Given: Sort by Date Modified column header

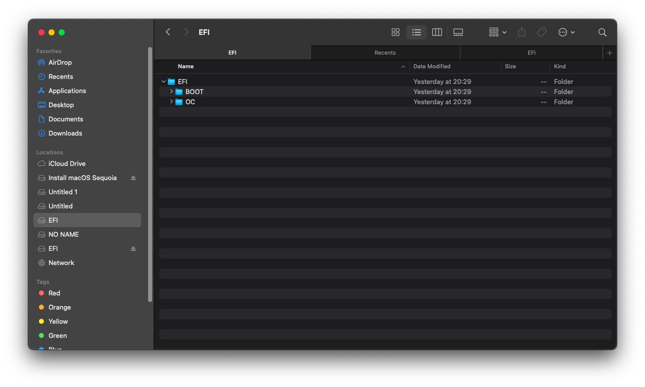Looking at the screenshot, I should click(x=432, y=66).
